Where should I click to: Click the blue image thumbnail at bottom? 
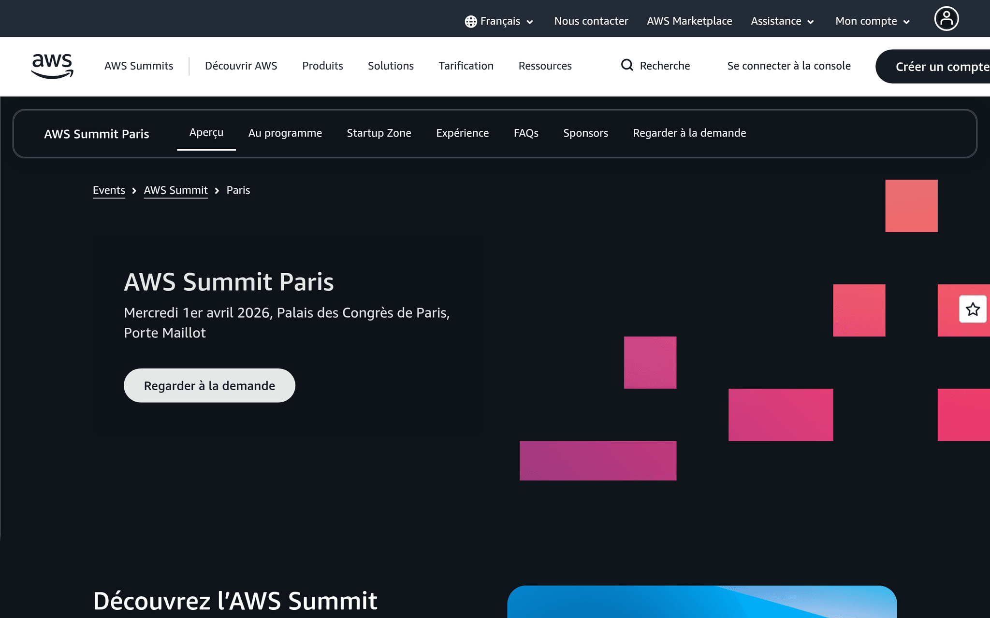tap(702, 602)
